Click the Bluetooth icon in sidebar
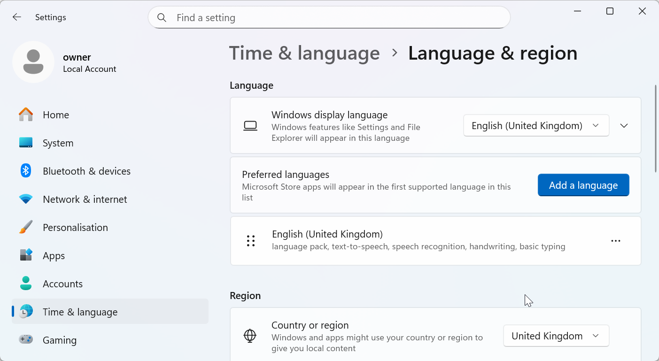The width and height of the screenshot is (659, 361). (26, 171)
